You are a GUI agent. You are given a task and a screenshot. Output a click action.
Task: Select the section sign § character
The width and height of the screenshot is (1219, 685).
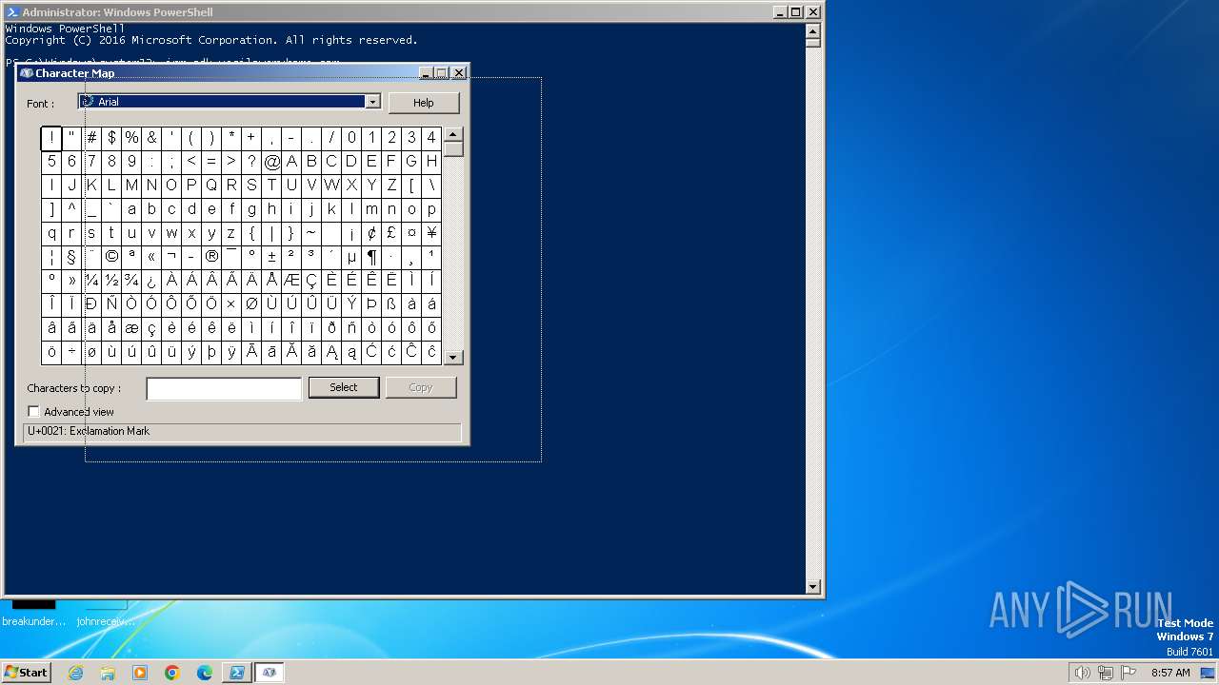(71, 257)
